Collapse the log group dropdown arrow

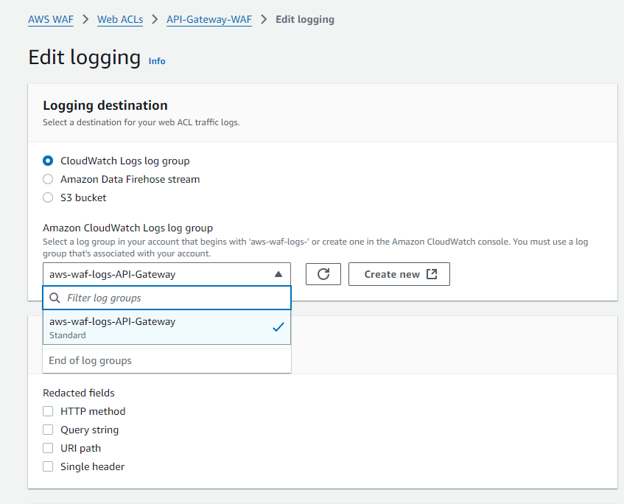(278, 274)
